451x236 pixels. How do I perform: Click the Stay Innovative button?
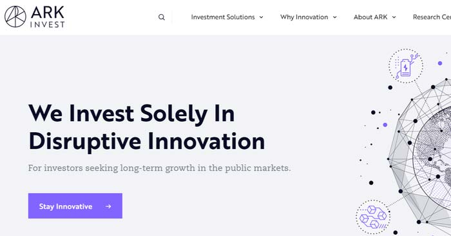[75, 206]
